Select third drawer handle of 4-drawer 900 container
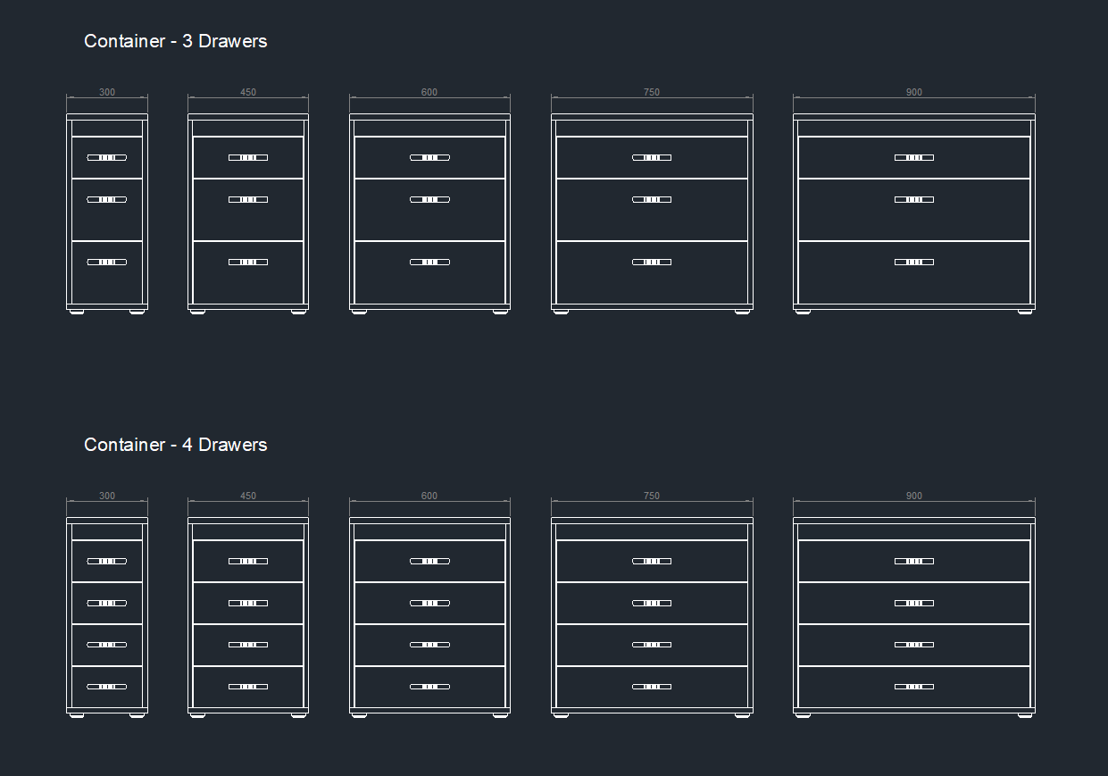1108x776 pixels. pos(914,645)
